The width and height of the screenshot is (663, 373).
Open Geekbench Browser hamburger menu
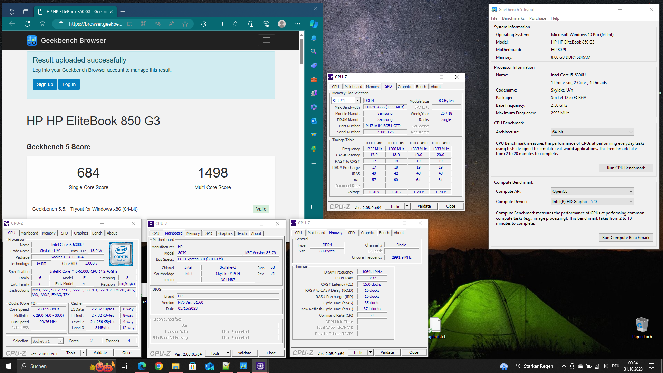point(266,40)
